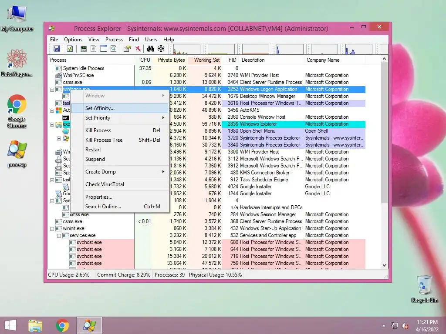The height and width of the screenshot is (334, 446).
Task: Sort by the Description column header
Action: click(272, 60)
